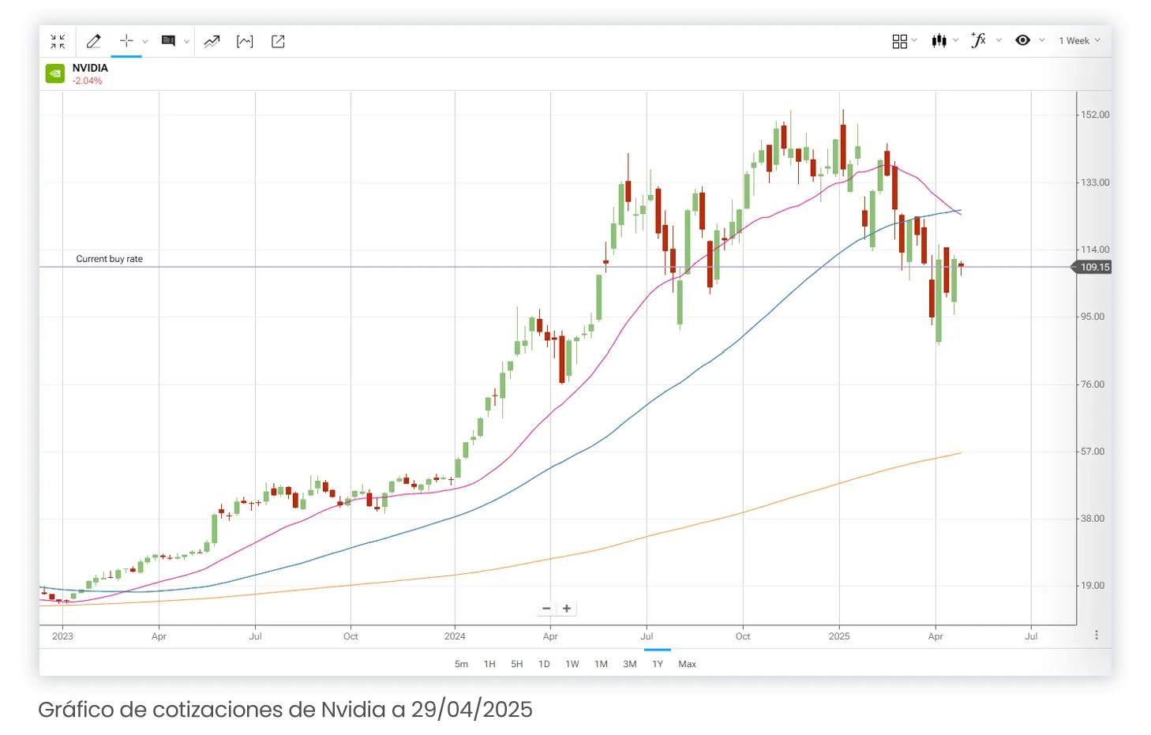Click the 19.00 price axis label

coord(1093,586)
